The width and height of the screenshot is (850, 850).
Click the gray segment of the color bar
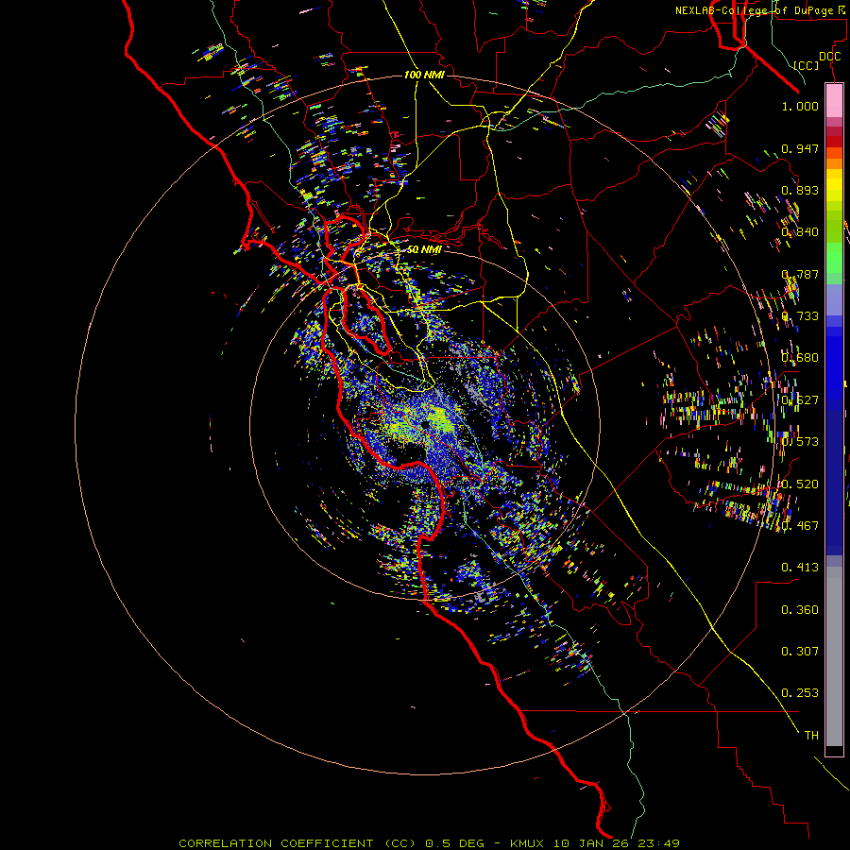click(x=834, y=656)
